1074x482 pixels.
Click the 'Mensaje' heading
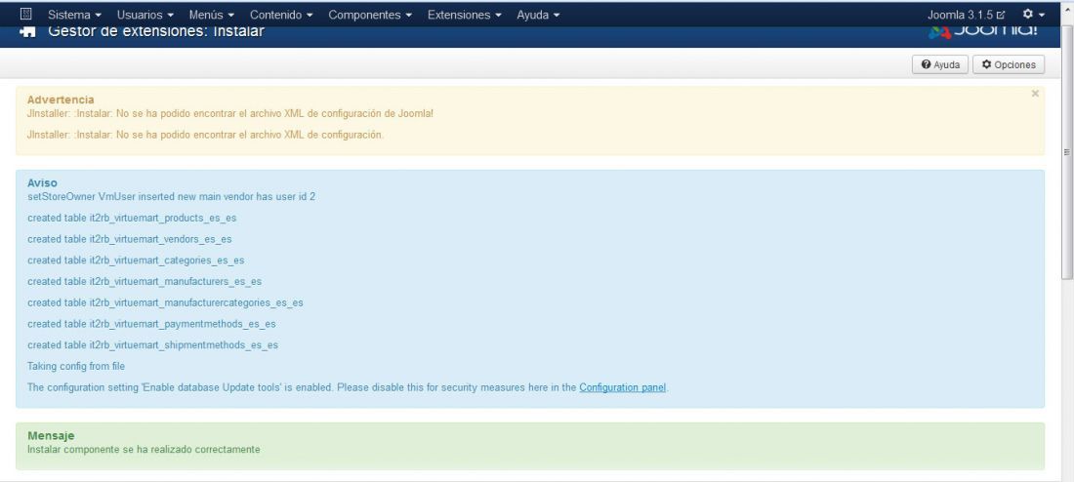[x=51, y=435]
